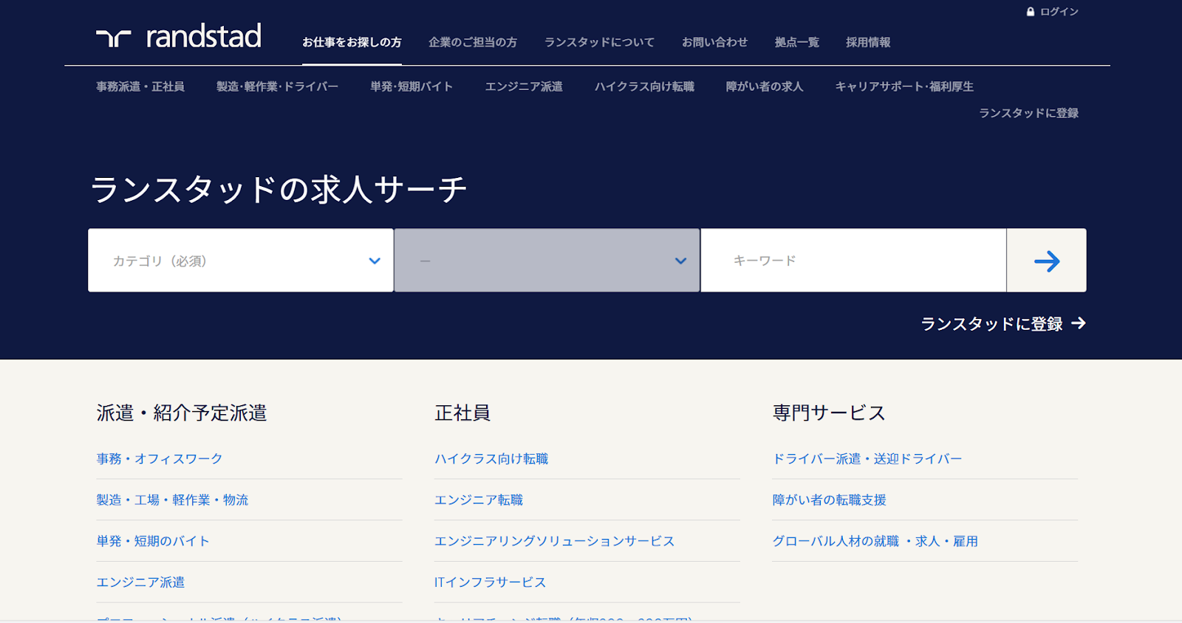Open 拠点一覧 in the top navigation
The height and width of the screenshot is (623, 1182).
pos(796,43)
